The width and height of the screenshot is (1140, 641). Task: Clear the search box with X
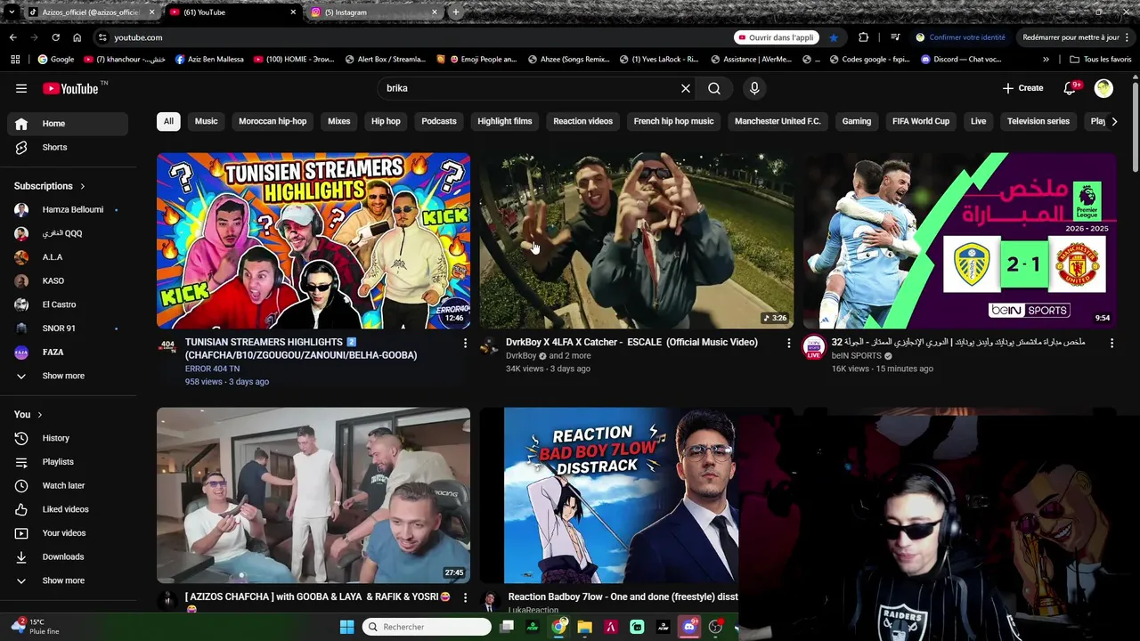685,88
